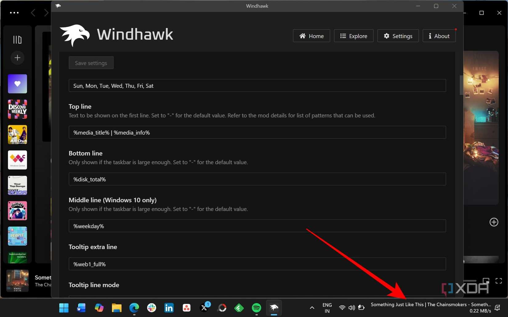Switch to the Explore tab
This screenshot has height=317, width=508.
click(x=353, y=36)
